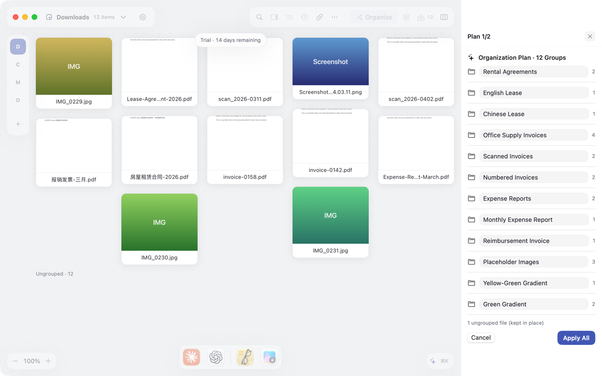The image size is (602, 376).
Task: Click Trial 14 days remaining badge
Action: pos(230,40)
